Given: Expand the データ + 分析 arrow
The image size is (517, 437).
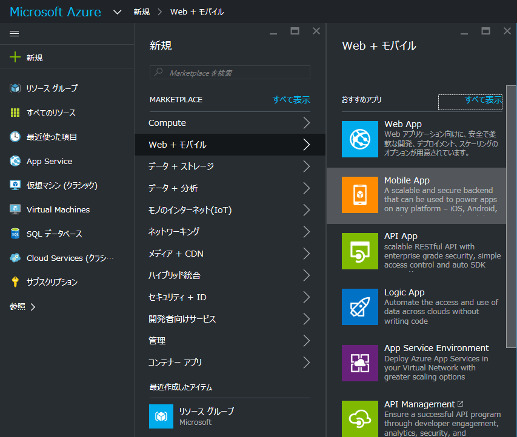Looking at the screenshot, I should pos(307,188).
